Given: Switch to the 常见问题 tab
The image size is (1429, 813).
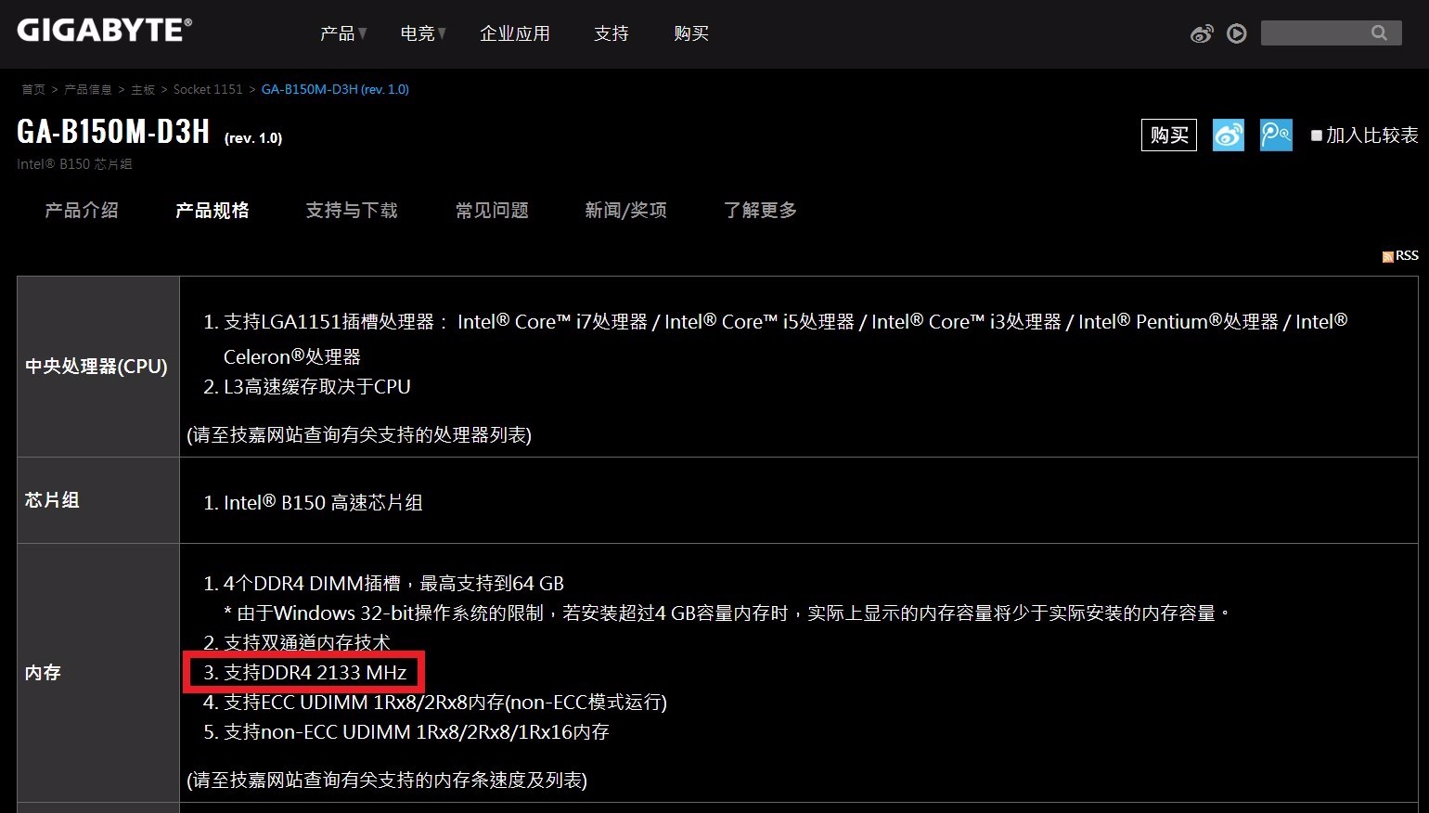Looking at the screenshot, I should tap(492, 211).
